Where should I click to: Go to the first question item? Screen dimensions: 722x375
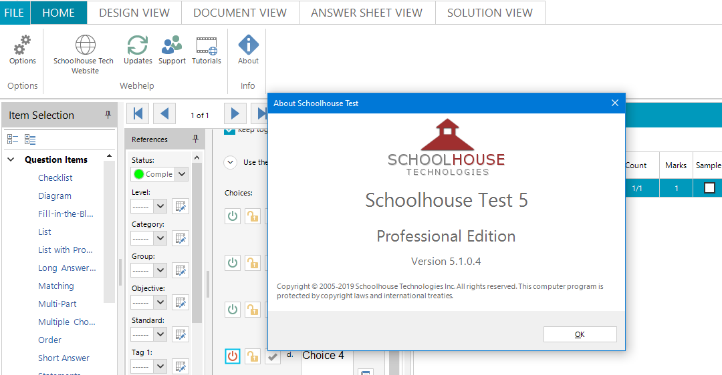[x=138, y=113]
